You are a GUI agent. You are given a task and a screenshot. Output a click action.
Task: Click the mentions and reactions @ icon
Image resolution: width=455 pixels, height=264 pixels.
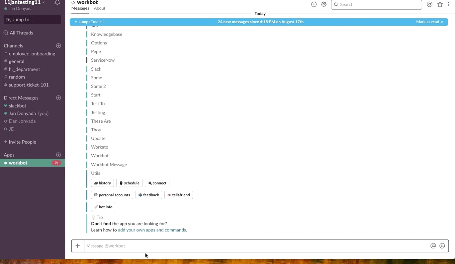429,4
